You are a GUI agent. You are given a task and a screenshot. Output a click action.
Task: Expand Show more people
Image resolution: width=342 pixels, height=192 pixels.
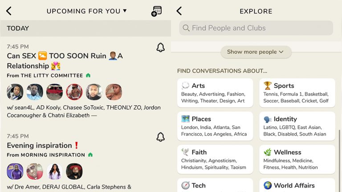click(256, 52)
